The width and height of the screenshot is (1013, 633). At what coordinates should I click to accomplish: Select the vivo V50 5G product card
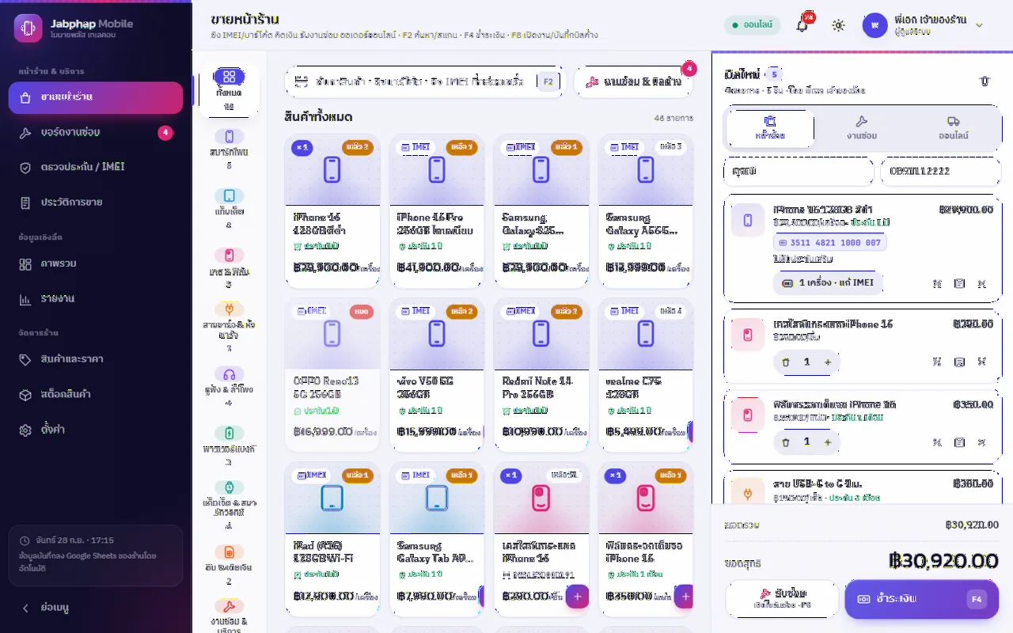coord(437,375)
